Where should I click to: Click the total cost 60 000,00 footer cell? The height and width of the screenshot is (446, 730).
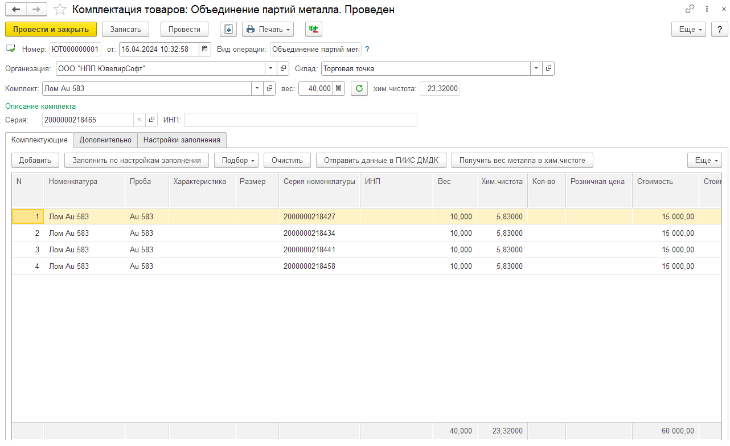pos(665,431)
